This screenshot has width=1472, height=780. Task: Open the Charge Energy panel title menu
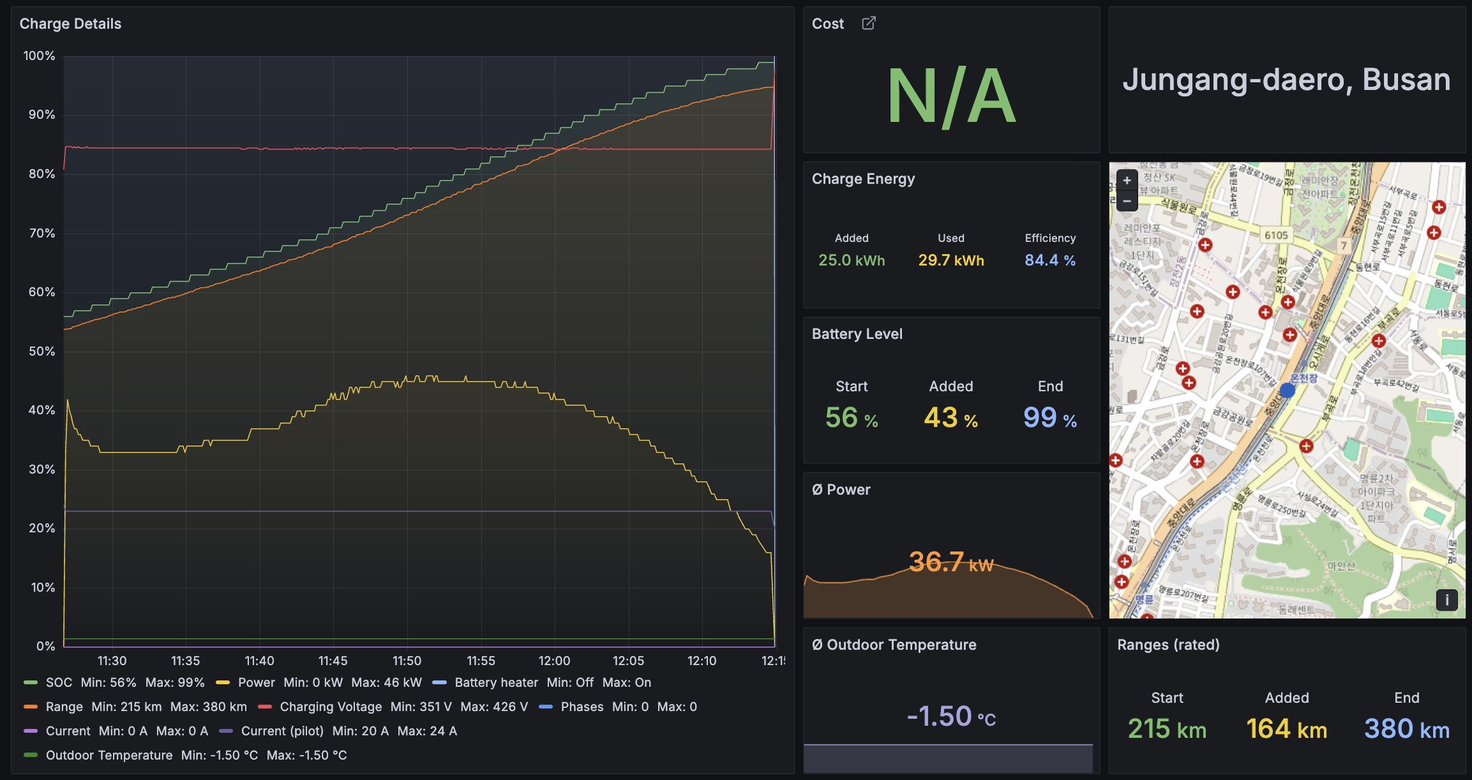863,179
